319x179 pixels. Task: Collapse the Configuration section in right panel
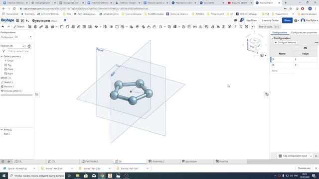pyautogui.click(x=273, y=38)
